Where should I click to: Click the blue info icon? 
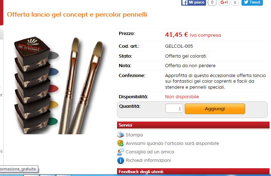click(x=121, y=160)
